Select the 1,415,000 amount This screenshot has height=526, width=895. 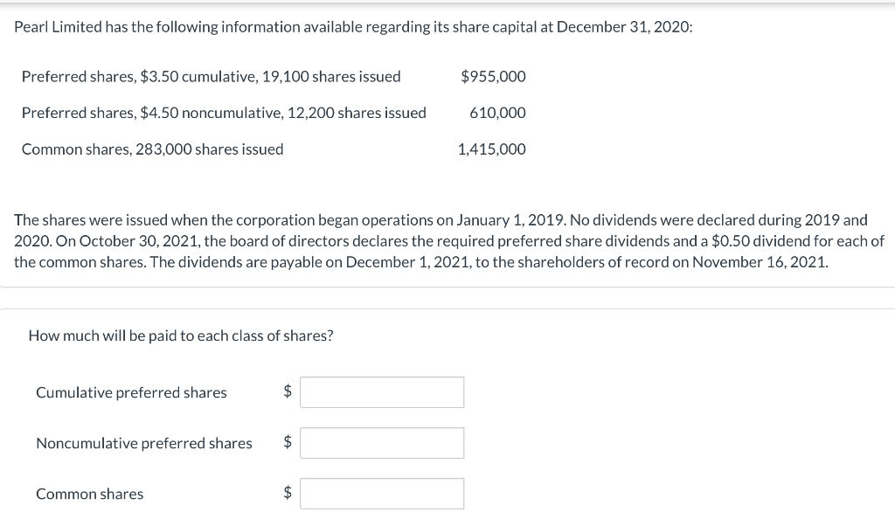click(x=491, y=149)
